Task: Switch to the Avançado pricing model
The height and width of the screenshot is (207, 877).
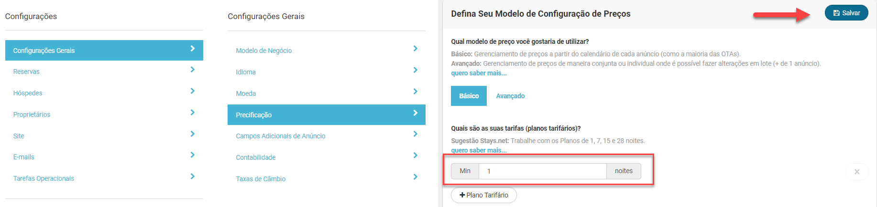Action: pyautogui.click(x=510, y=96)
